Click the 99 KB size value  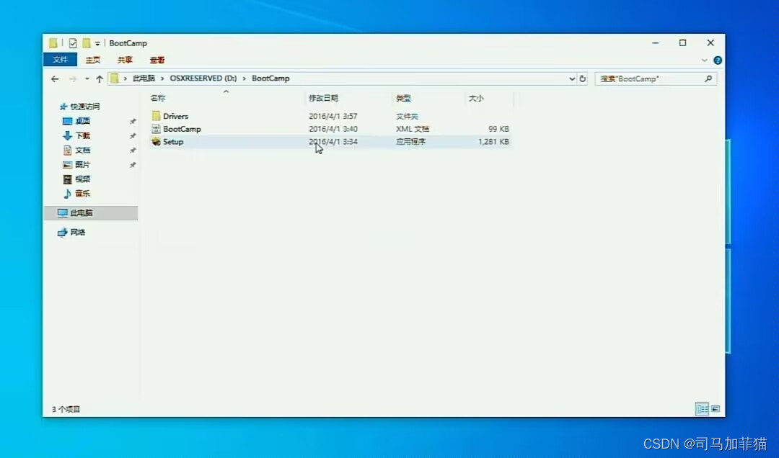pyautogui.click(x=498, y=129)
